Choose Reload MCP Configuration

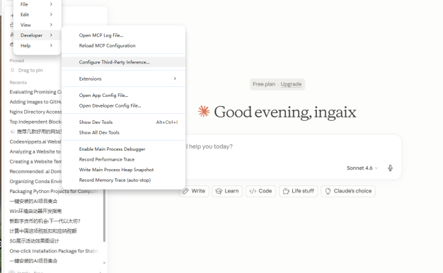click(123, 45)
